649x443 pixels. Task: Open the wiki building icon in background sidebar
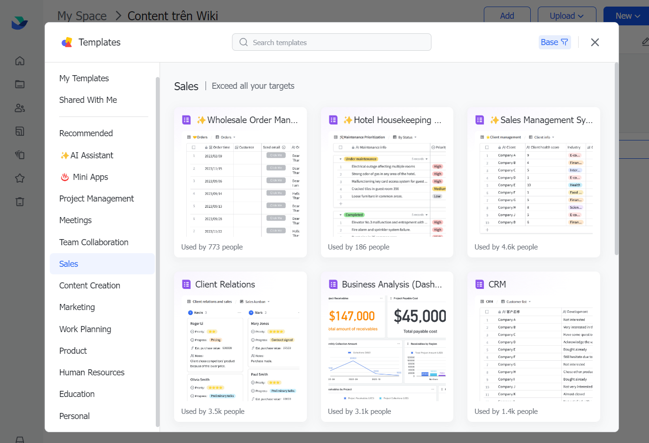(20, 131)
